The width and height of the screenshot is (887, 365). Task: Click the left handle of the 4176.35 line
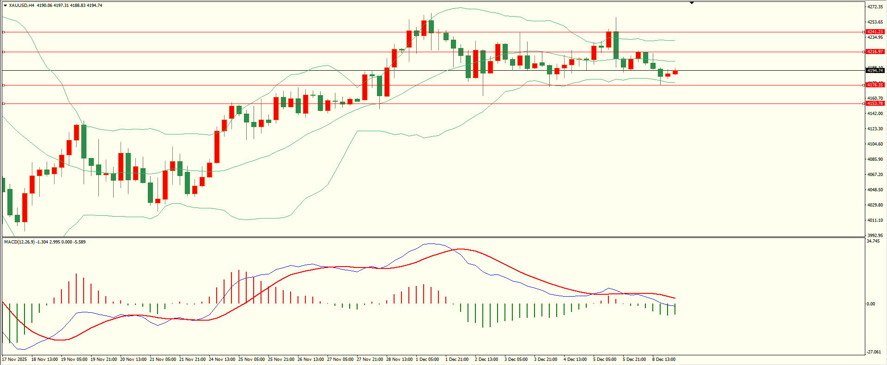(4, 85)
